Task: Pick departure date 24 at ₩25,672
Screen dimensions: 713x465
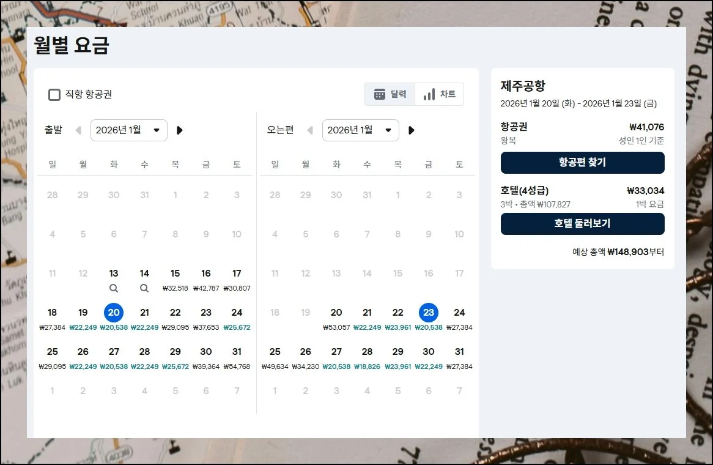Action: pos(237,318)
